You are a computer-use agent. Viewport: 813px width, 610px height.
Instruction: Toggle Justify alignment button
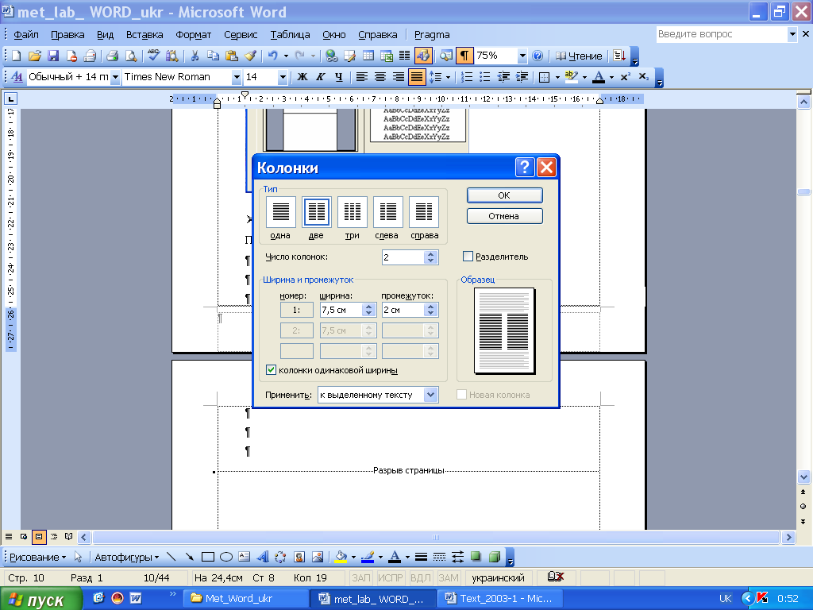coord(416,77)
